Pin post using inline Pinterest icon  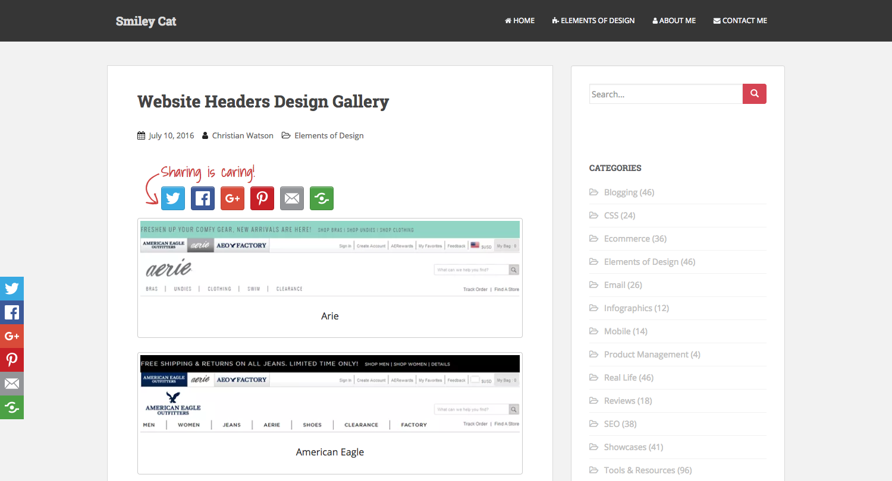[262, 198]
